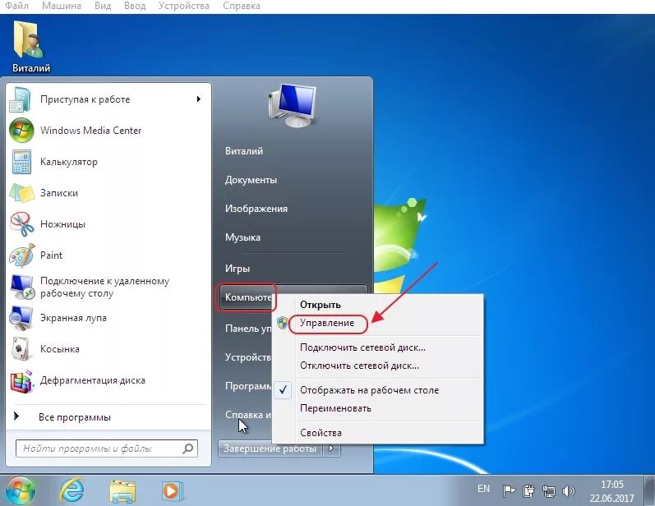Open Windows Explorer from the taskbar

[122, 490]
